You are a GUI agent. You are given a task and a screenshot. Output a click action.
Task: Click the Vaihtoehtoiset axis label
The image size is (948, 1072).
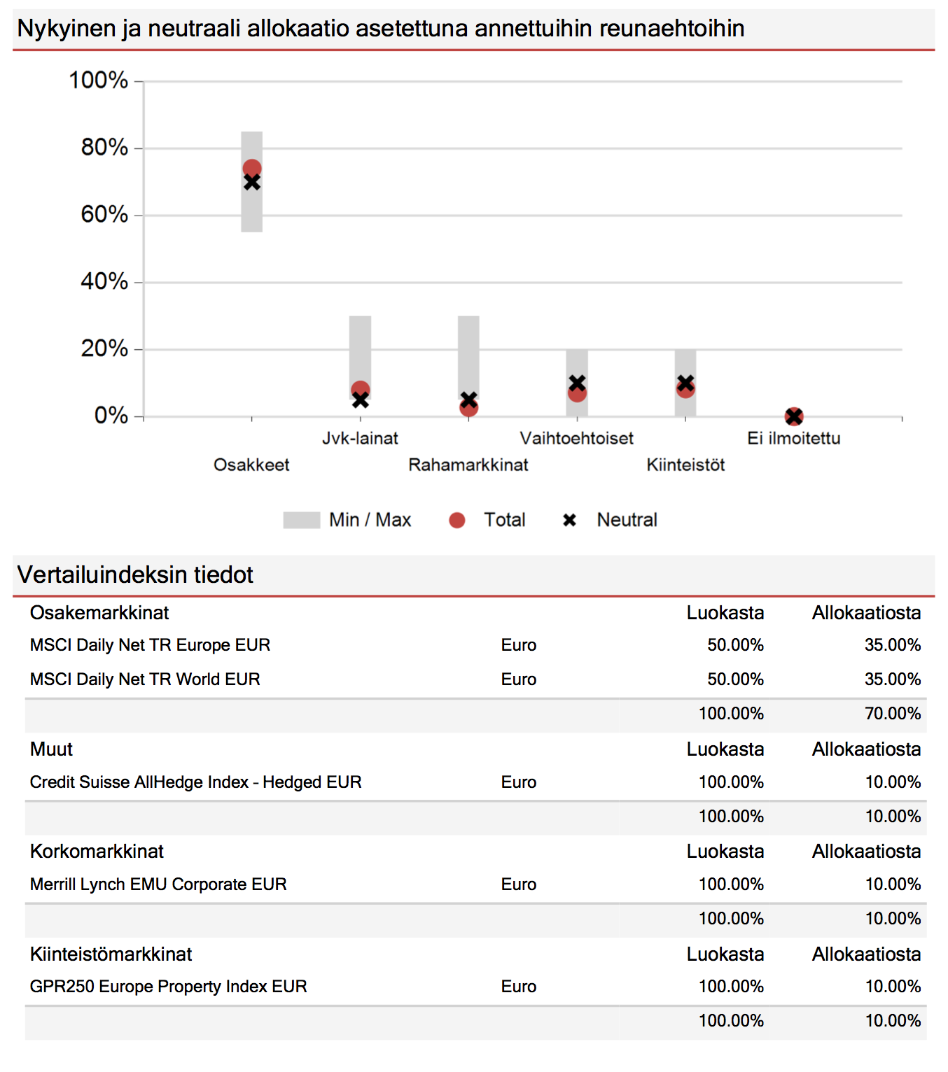tap(577, 438)
